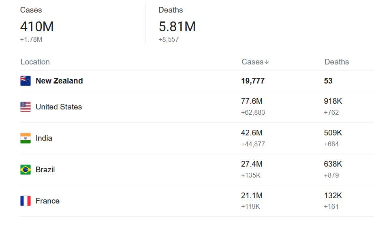Click the United States flag icon
Image resolution: width=374 pixels, height=227 pixels.
click(x=26, y=107)
